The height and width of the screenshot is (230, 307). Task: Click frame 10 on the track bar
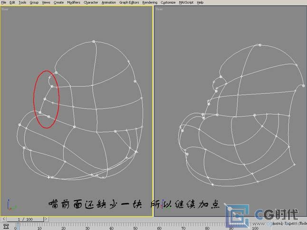pyautogui.click(x=39, y=228)
